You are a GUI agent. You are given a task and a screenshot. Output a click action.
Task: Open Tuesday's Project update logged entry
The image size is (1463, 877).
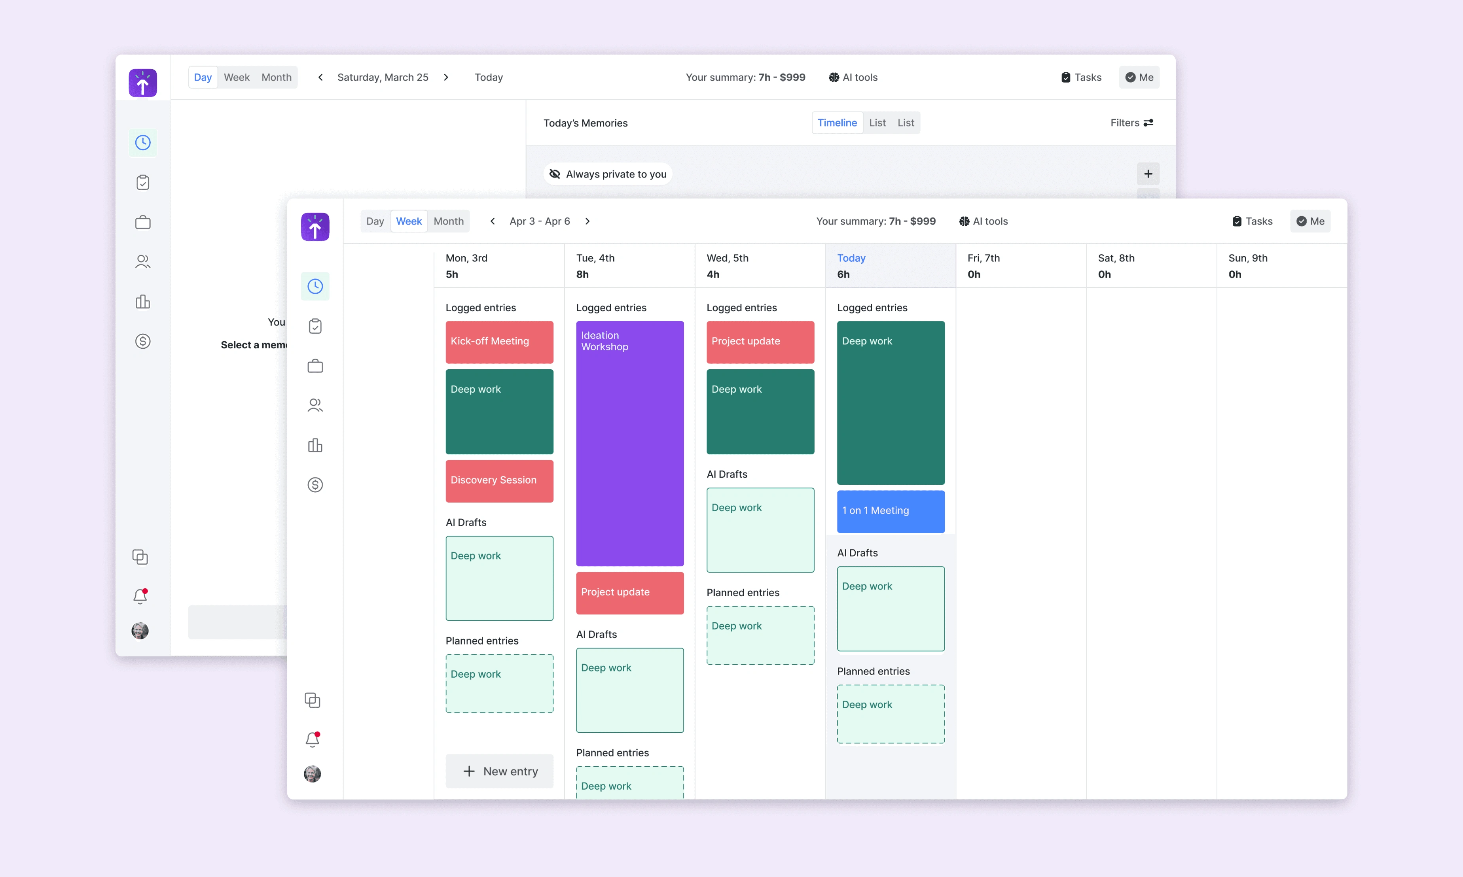tap(630, 593)
